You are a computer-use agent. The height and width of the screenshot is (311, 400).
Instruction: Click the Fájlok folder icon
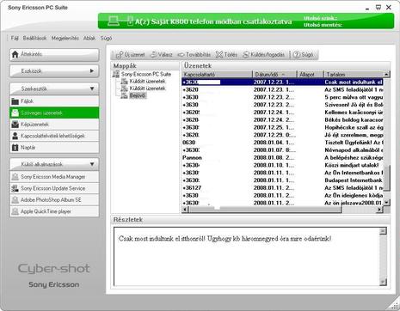tap(15, 101)
